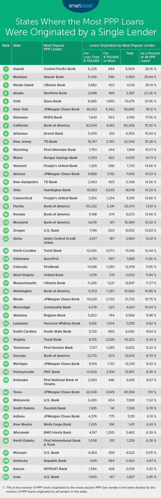Click the "Most Popular PPP Lender" column header
Viewport: 161px width, 498px height.
[x=54, y=47]
